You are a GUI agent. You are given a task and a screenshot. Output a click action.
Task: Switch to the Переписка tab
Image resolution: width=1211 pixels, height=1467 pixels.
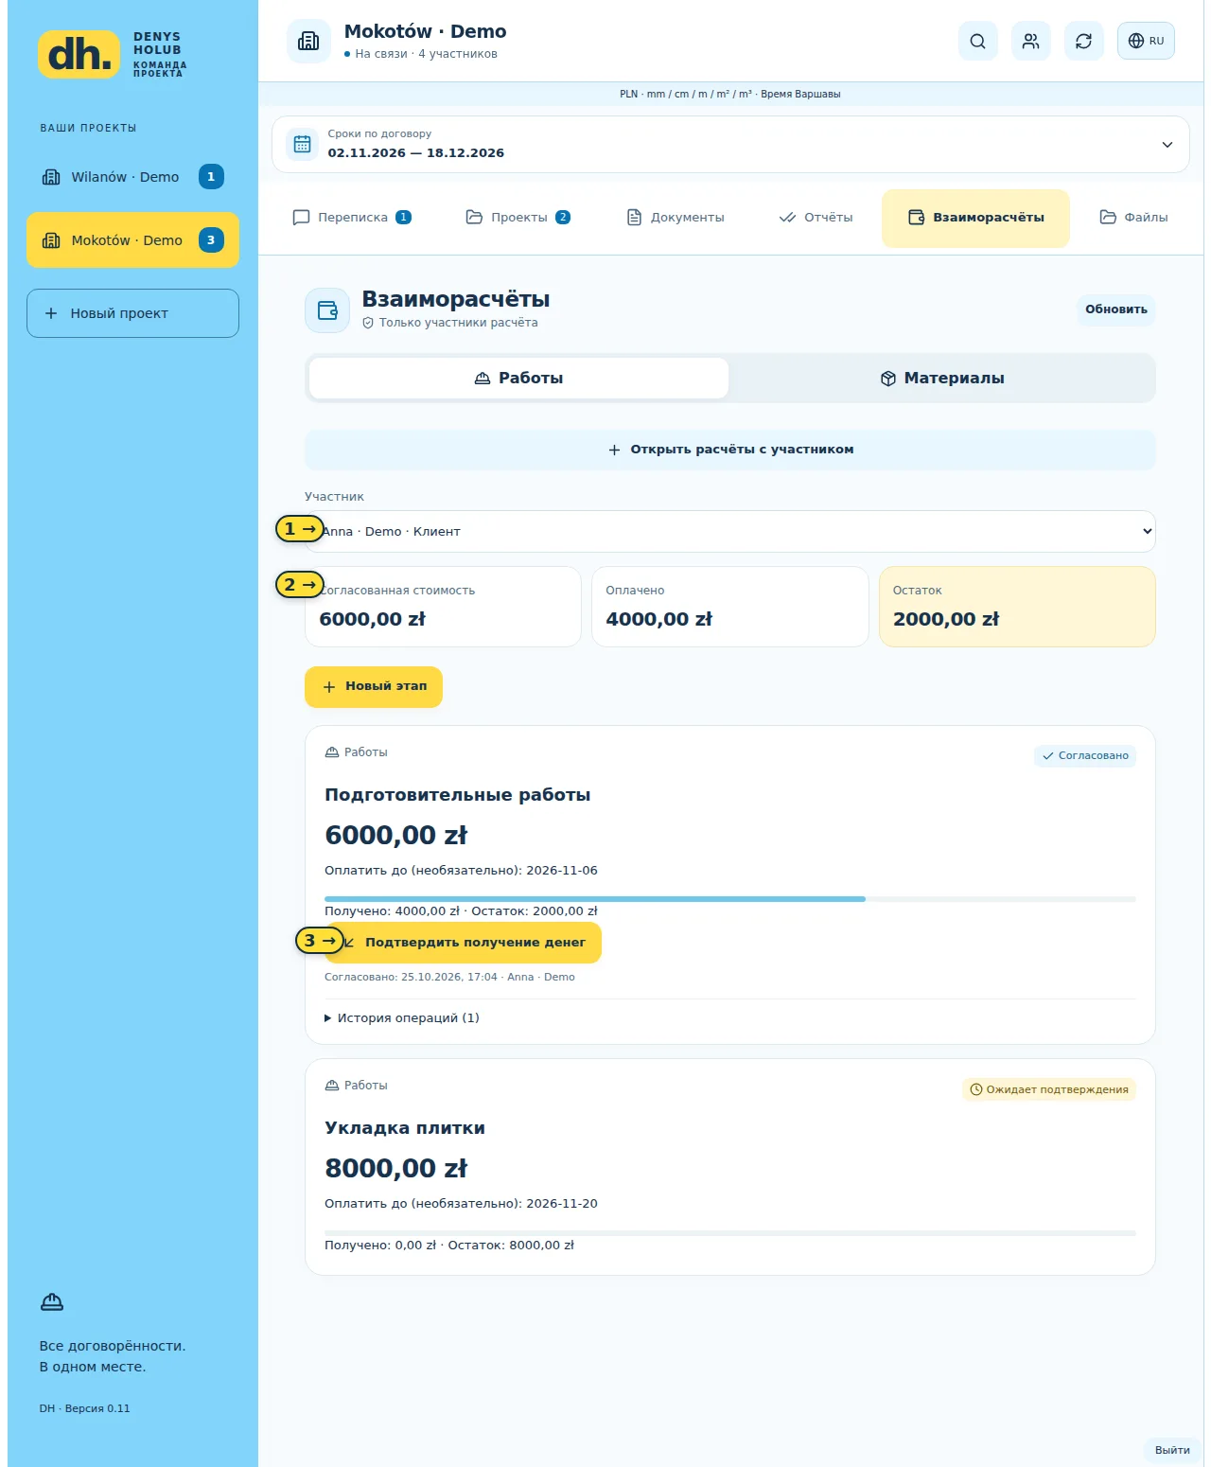point(352,218)
